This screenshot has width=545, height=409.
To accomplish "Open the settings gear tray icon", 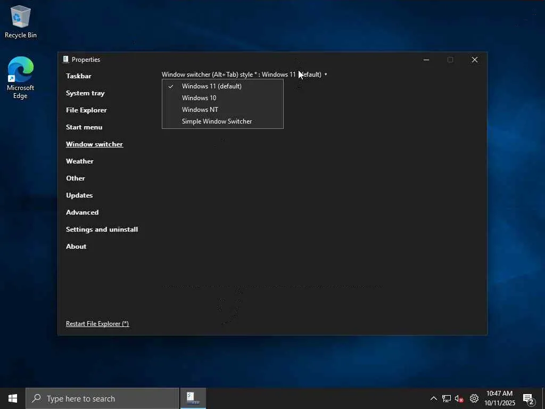I will pyautogui.click(x=474, y=398).
